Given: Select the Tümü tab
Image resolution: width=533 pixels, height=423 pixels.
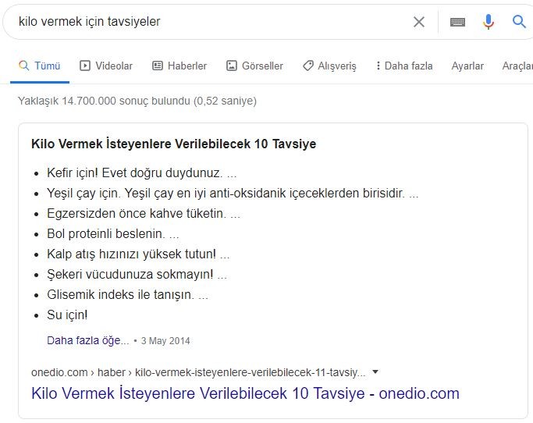Looking at the screenshot, I should [x=40, y=66].
